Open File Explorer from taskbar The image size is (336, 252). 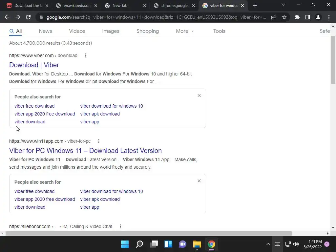tap(197, 244)
